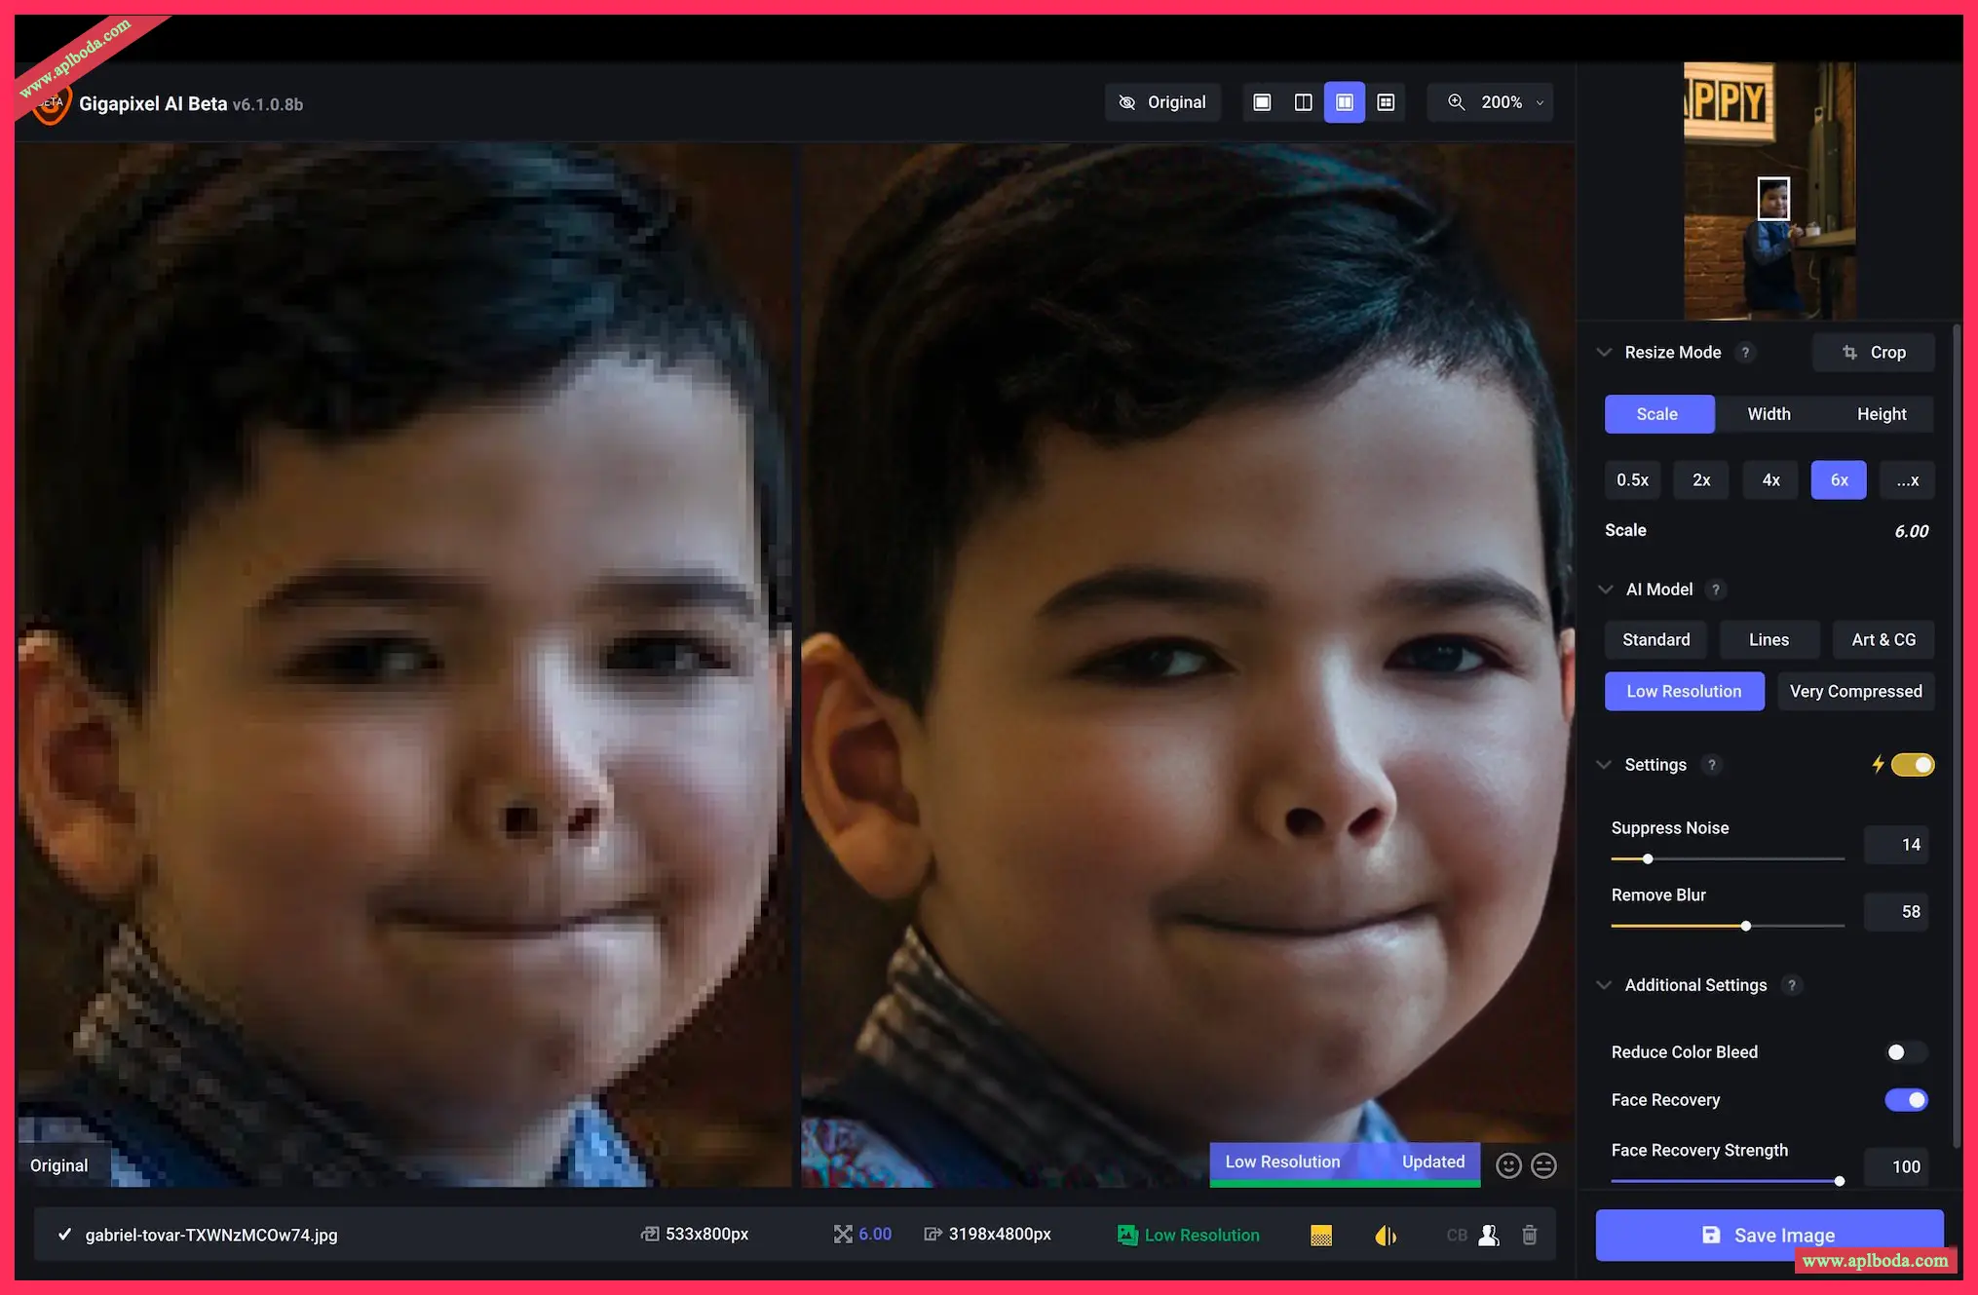Click the Crop button

(x=1873, y=353)
